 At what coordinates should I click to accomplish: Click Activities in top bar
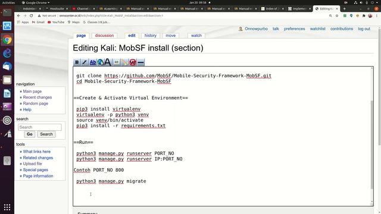coord(8,2)
